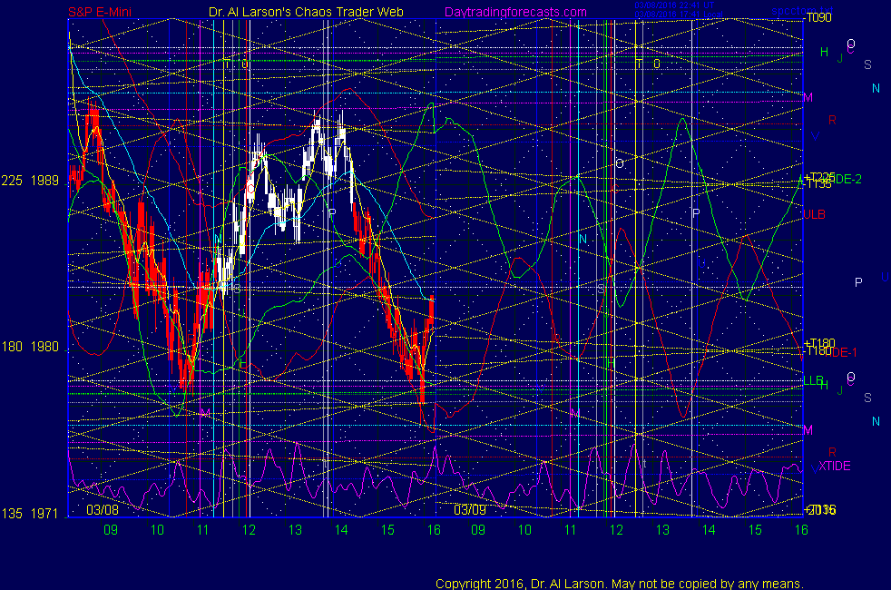Screen dimensions: 891x590
Task: Click the "225 1989" price axis label
Action: click(30, 181)
